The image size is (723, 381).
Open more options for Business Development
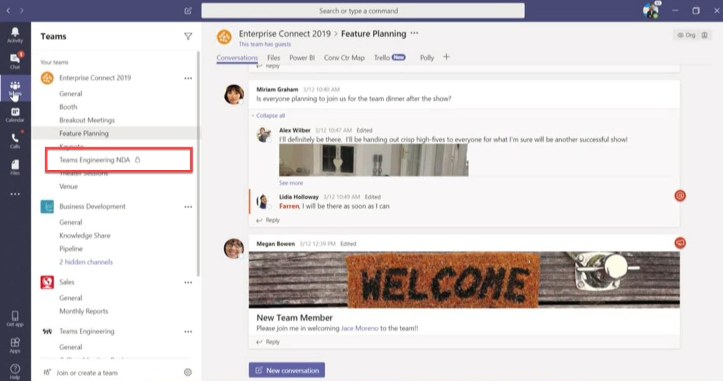click(x=188, y=207)
